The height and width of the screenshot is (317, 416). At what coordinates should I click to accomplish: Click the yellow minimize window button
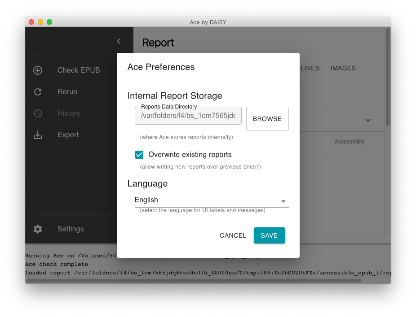click(x=40, y=22)
